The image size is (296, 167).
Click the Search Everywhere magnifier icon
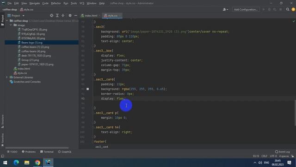[288, 9]
